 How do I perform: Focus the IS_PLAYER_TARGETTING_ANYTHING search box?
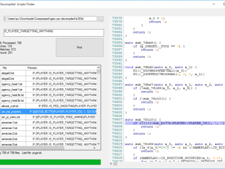pyautogui.click(x=54, y=33)
